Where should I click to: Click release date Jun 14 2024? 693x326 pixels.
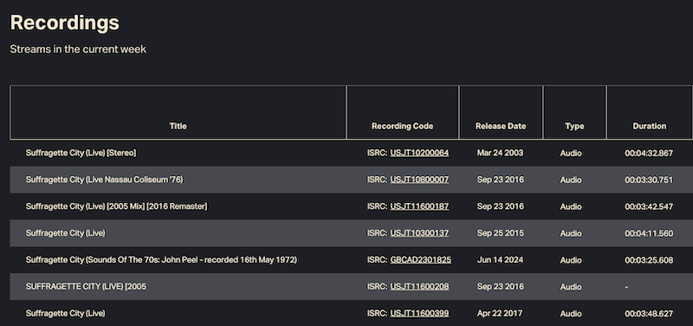point(500,260)
